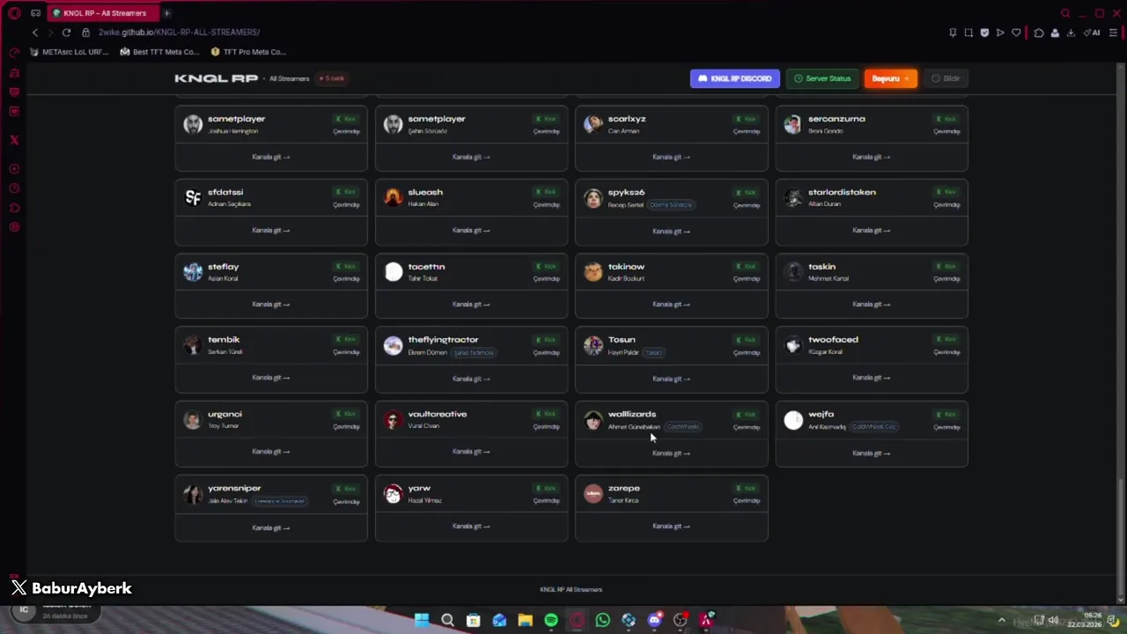Click the shield ad-blocker icon
Viewport: 1127px width, 634px height.
point(984,33)
